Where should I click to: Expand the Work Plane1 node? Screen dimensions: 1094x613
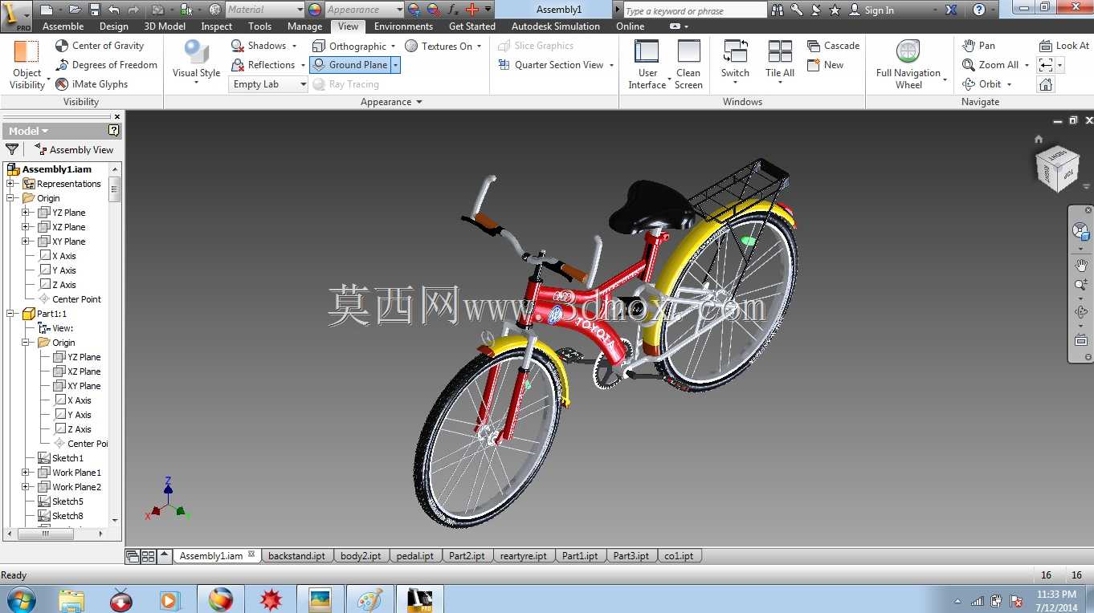click(x=26, y=473)
